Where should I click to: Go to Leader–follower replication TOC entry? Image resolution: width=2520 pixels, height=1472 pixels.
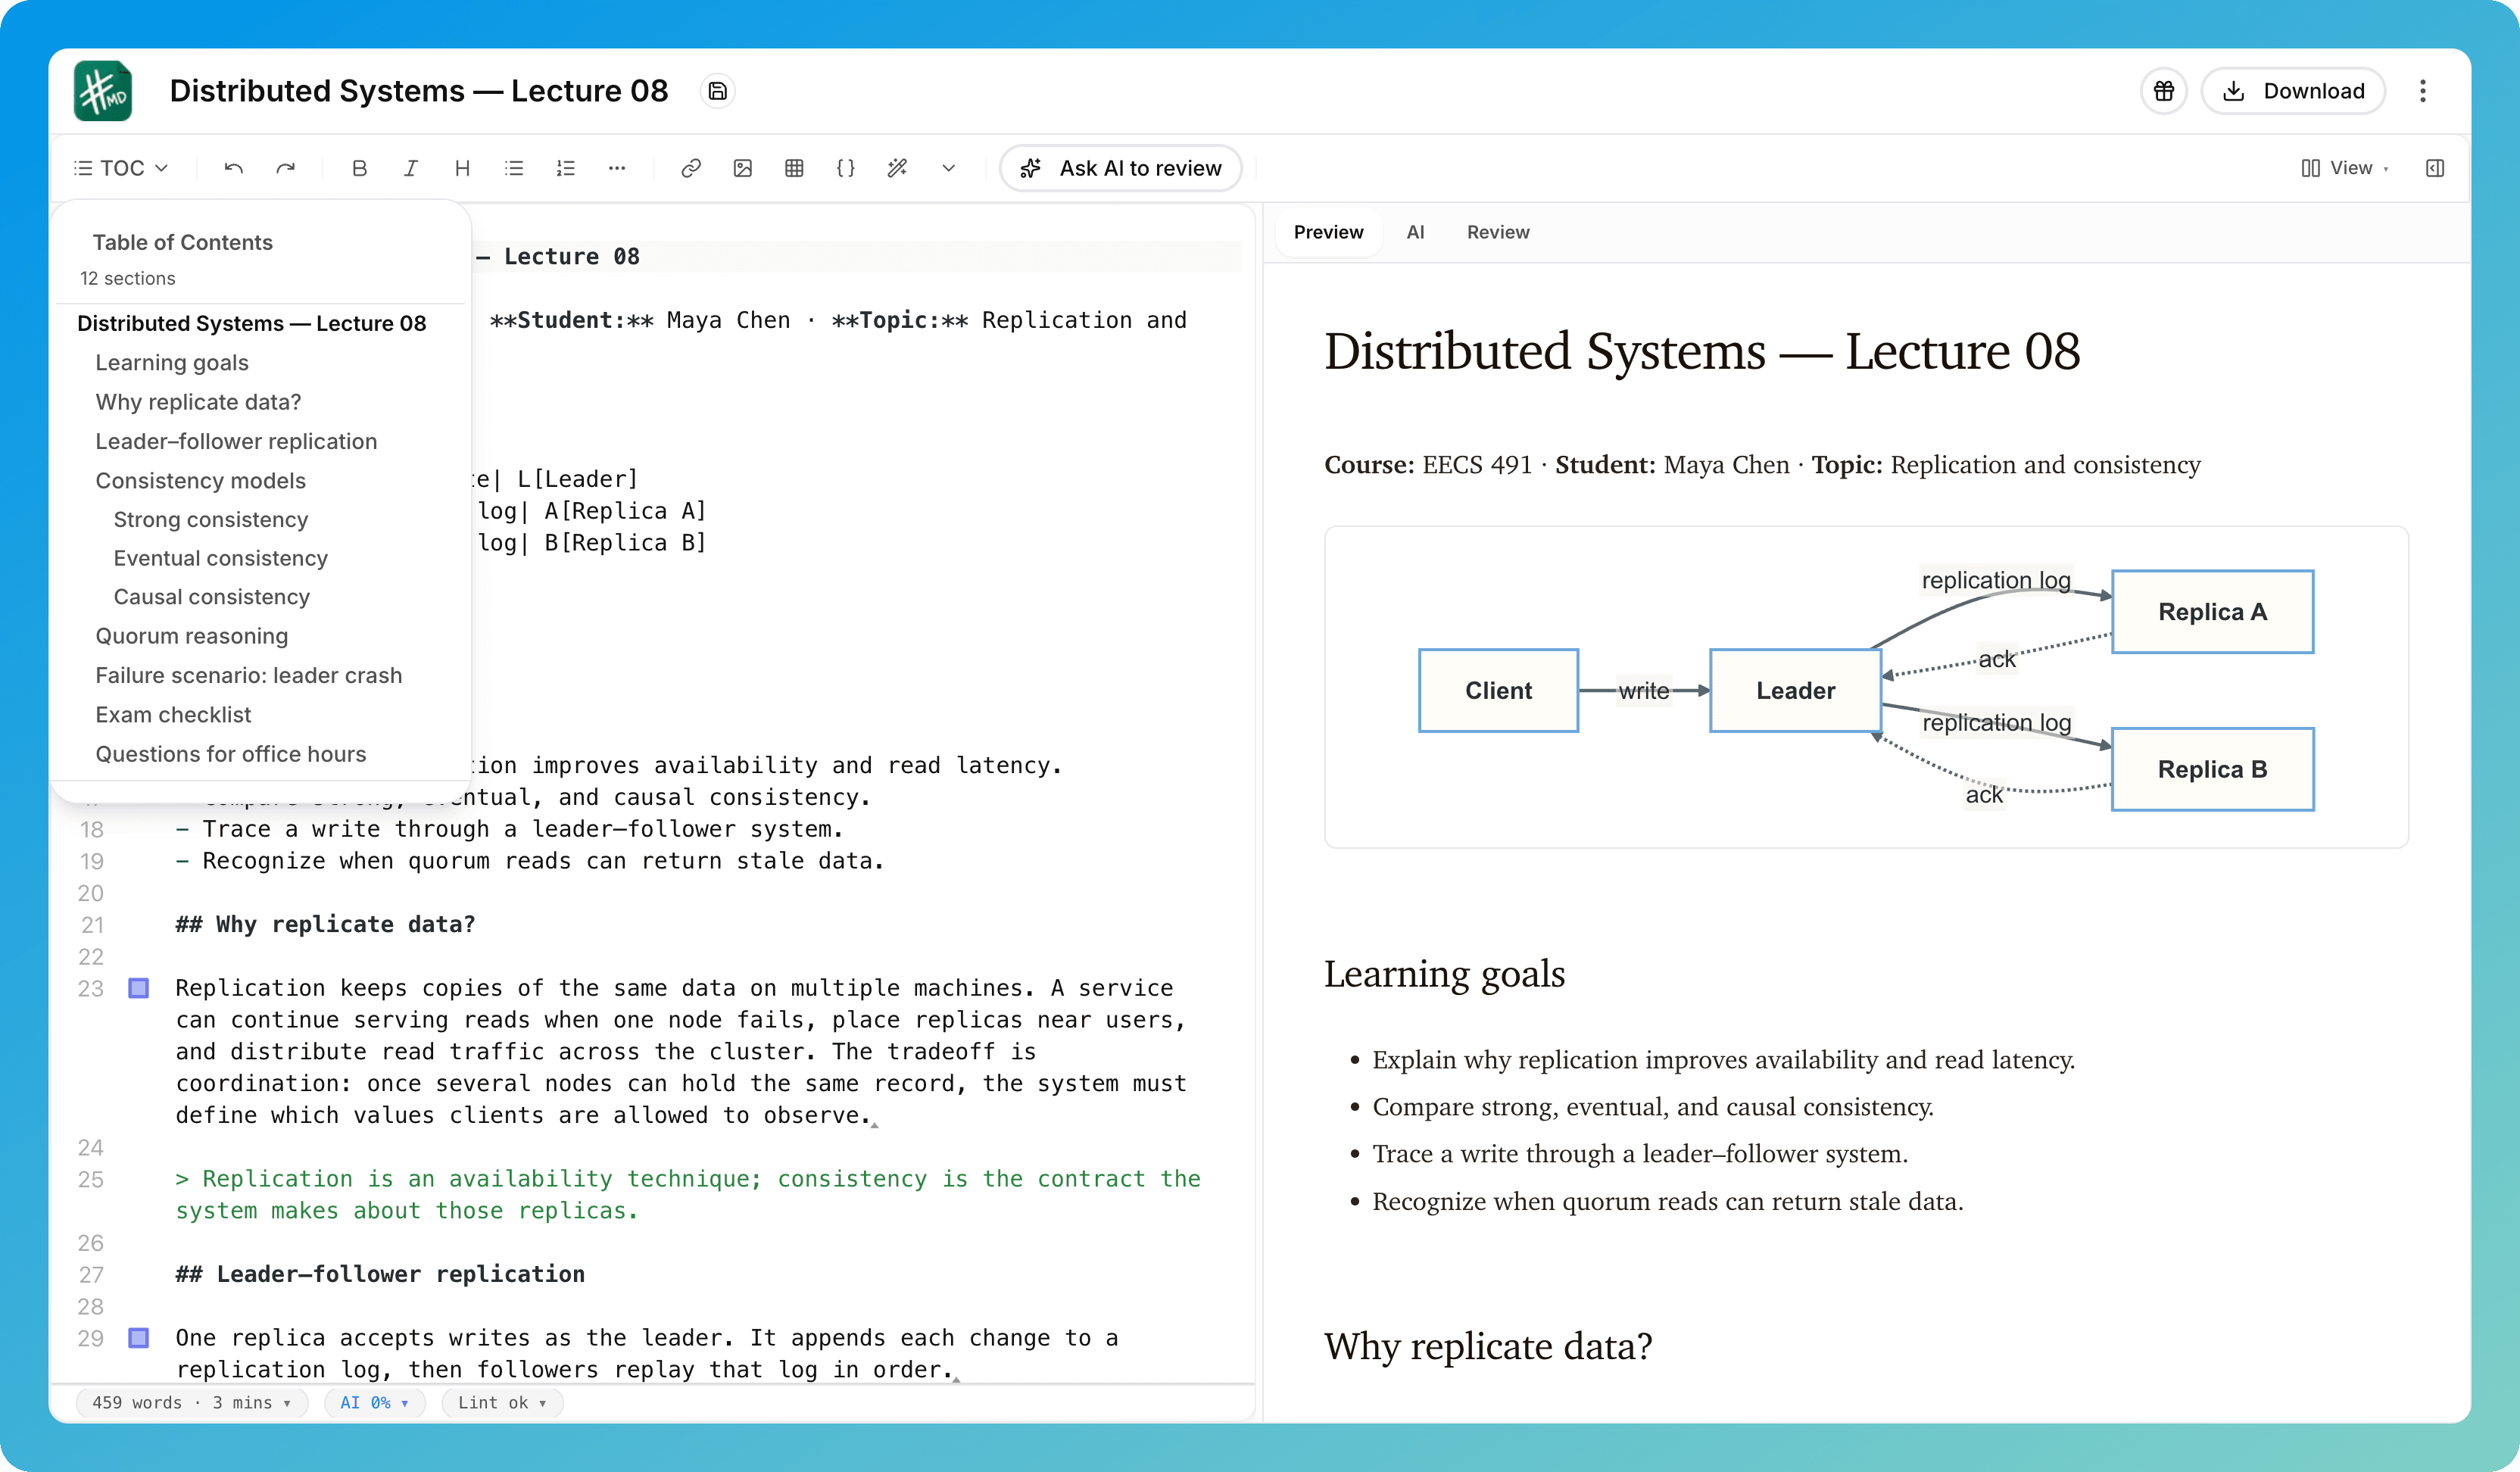point(236,441)
